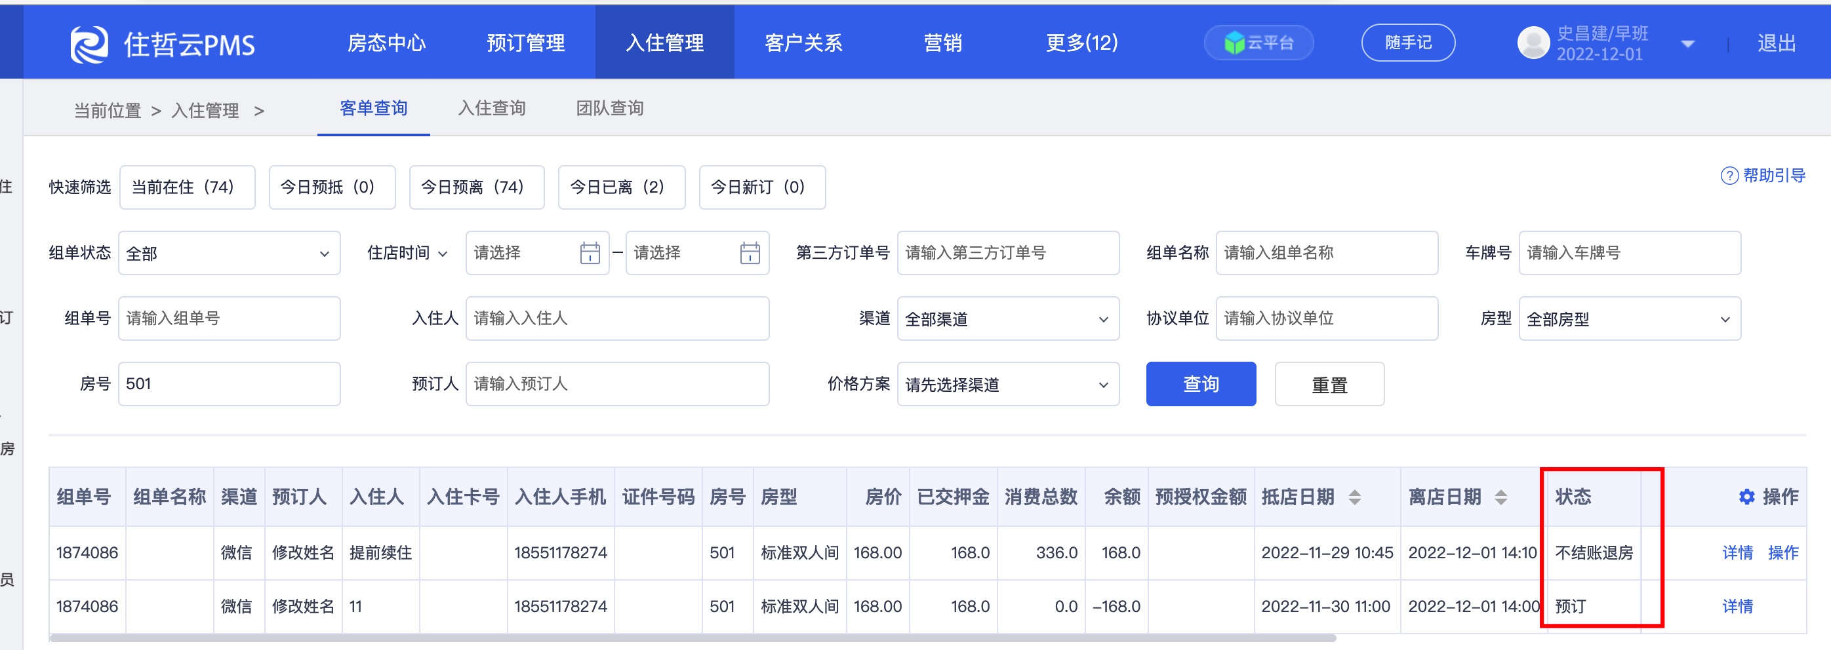
Task: Switch to 团队查询 tab
Action: (x=610, y=108)
